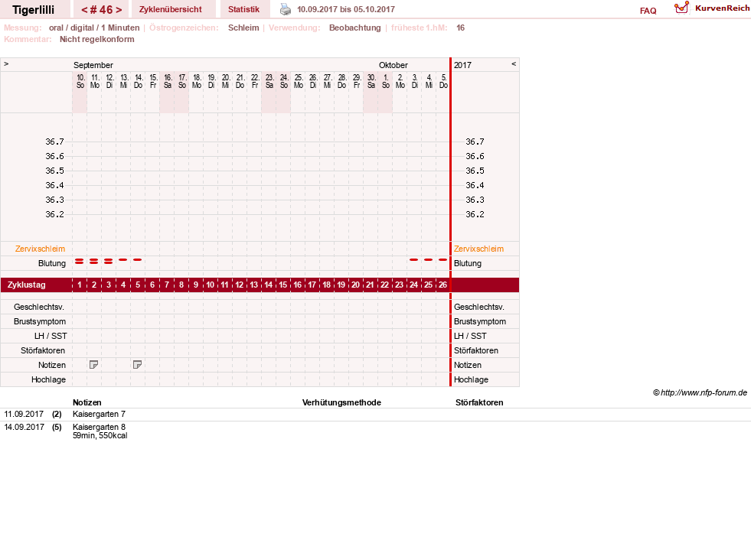The width and height of the screenshot is (751, 550).
Task: Click the bleeding mark on cycle day 24
Action: point(414,259)
